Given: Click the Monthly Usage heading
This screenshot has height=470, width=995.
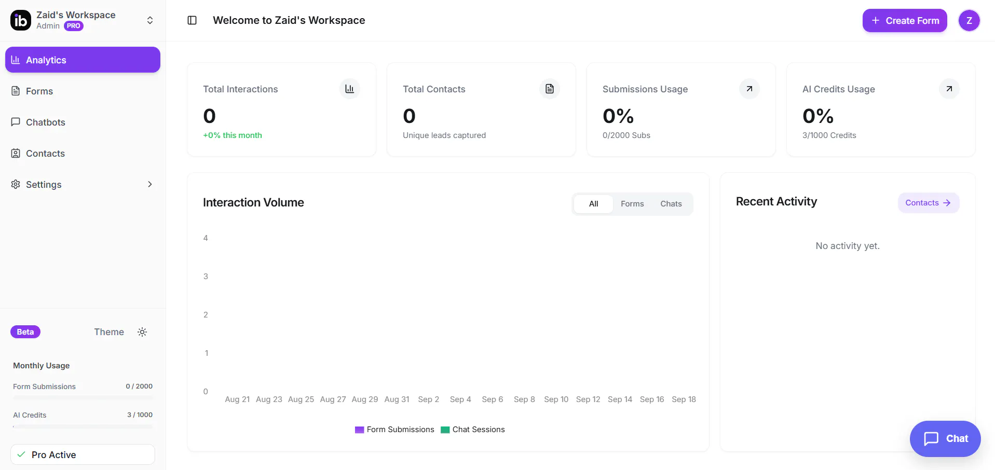Looking at the screenshot, I should (42, 366).
